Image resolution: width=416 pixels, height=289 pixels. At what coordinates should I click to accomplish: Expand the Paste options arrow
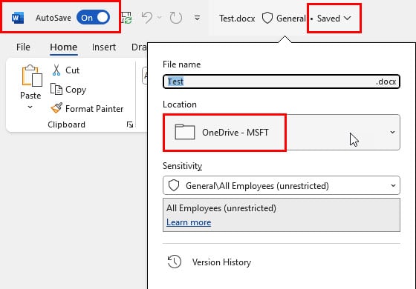30,107
